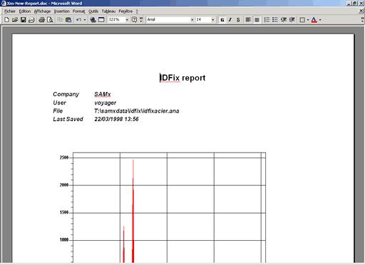
Task: Apply italic formatting
Action: [x=230, y=20]
